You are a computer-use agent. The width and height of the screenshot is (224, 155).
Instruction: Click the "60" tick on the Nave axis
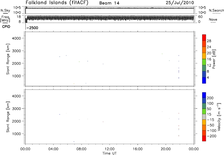200,17
